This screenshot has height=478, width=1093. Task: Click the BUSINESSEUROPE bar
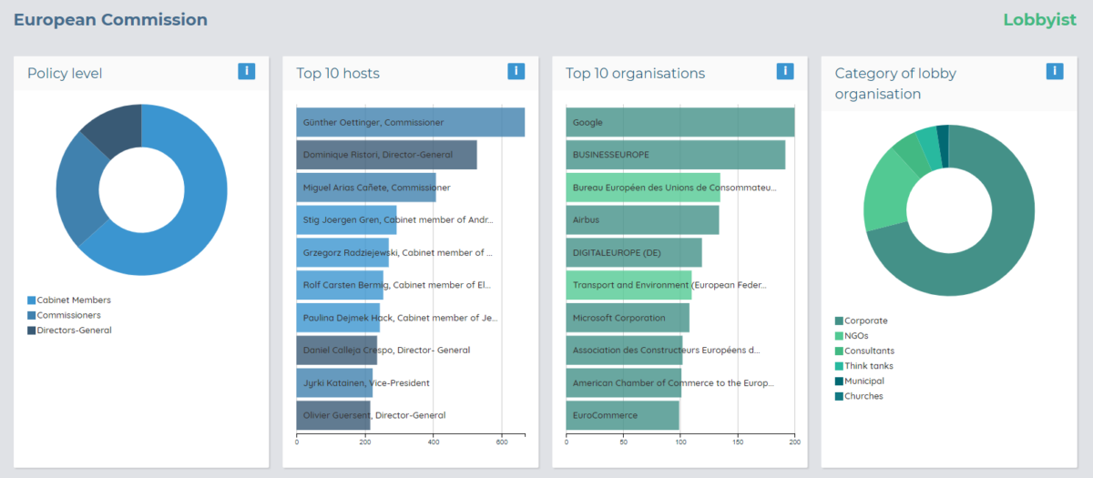(x=675, y=155)
